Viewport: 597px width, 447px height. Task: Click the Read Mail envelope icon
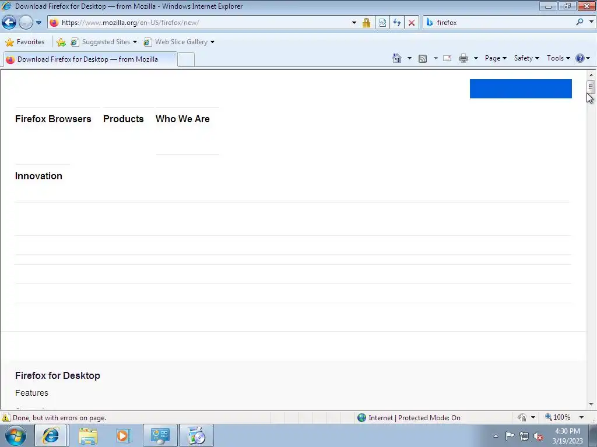pyautogui.click(x=447, y=58)
